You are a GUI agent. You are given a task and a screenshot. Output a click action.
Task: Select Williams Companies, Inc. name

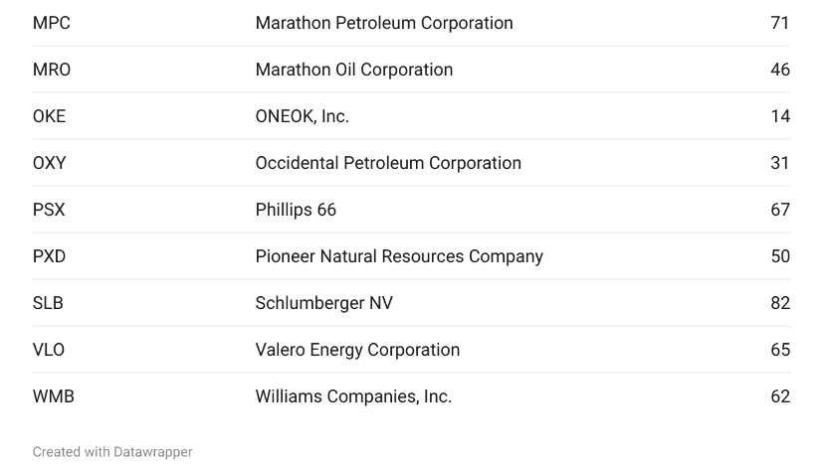(353, 397)
